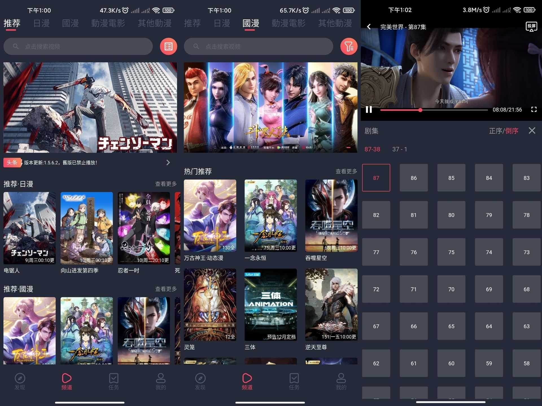Close the 剧集 episode list panel
The width and height of the screenshot is (542, 406).
click(x=532, y=131)
